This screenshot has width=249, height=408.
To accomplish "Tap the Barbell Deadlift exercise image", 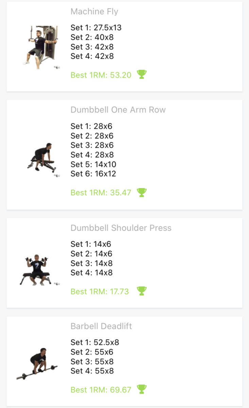I will pos(38,364).
